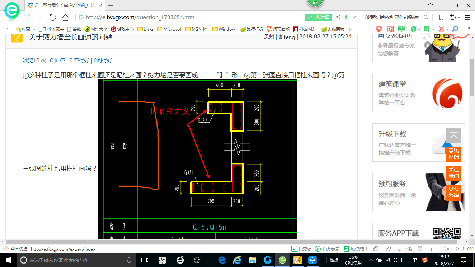Click the browser back arrow

[28, 17]
